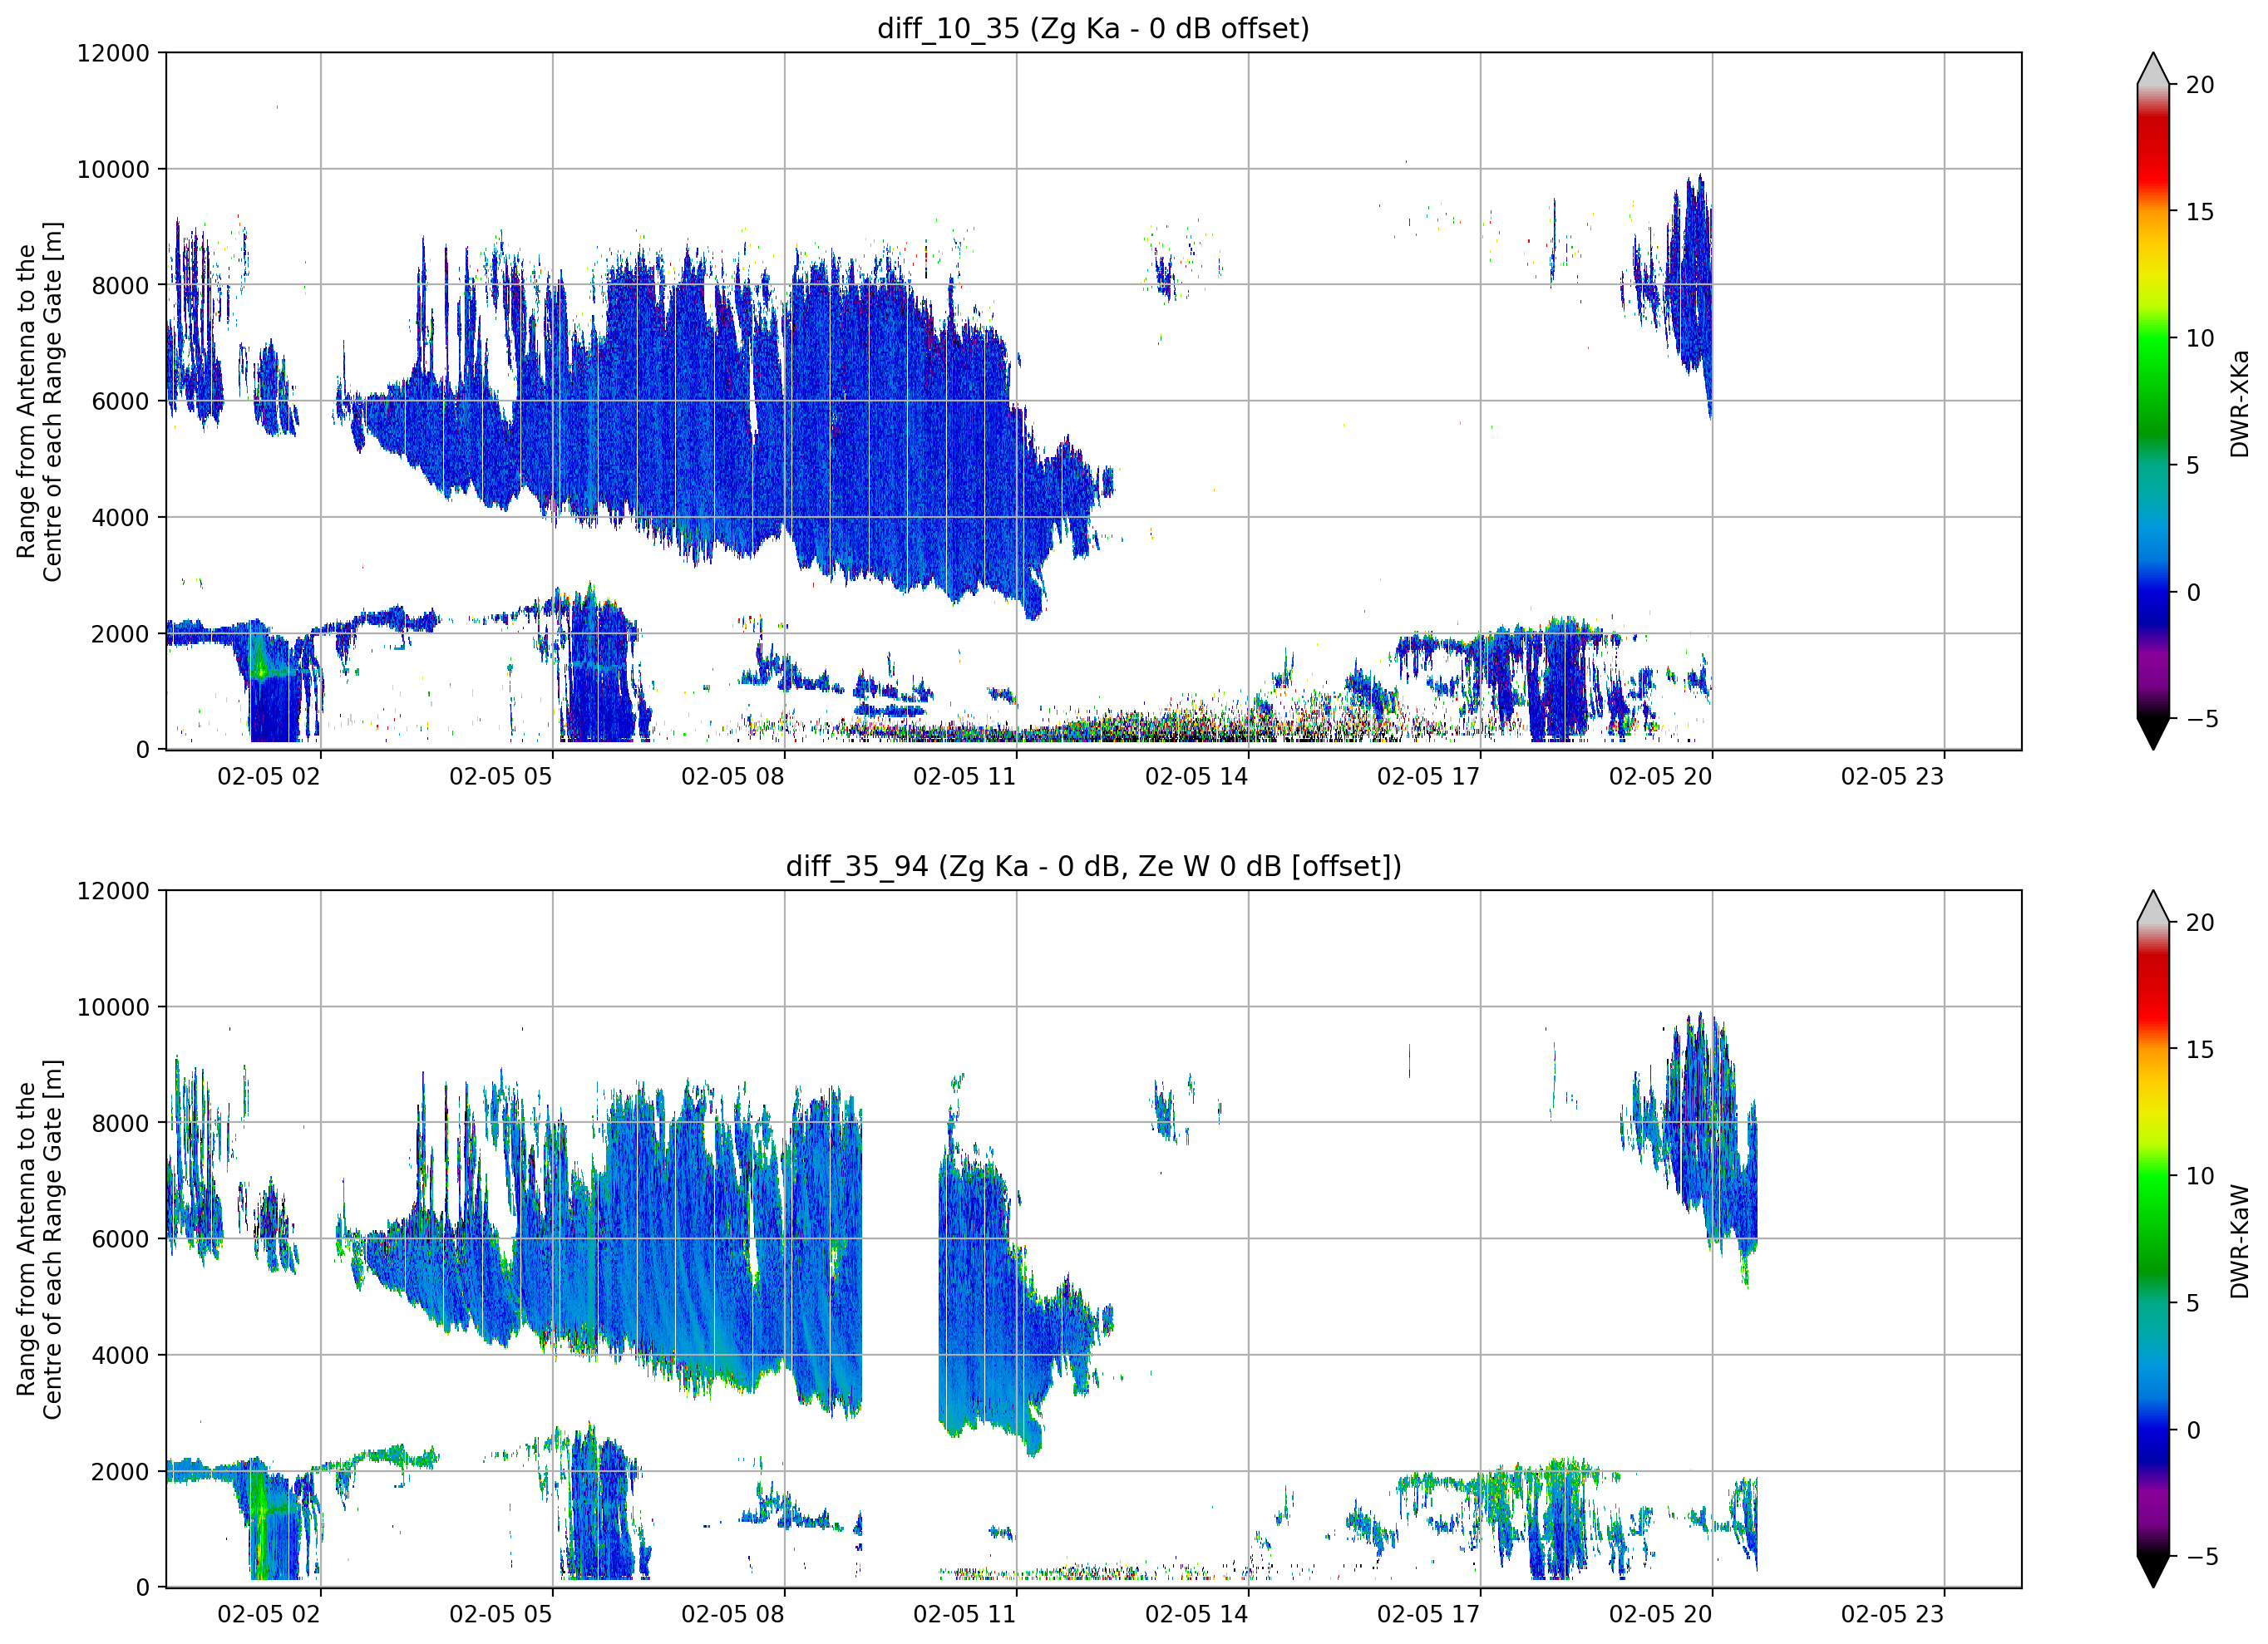
Task: Click the "DWR-KaW" colorbar label
Action: pyautogui.click(x=2240, y=1241)
